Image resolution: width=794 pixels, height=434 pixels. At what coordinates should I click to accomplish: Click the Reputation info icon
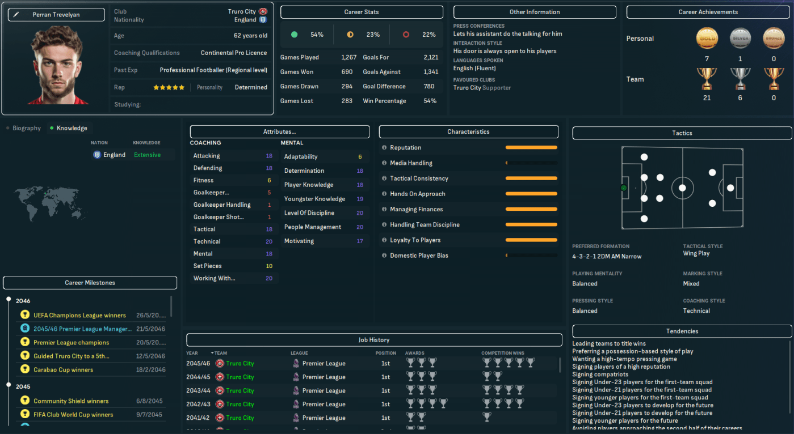(384, 148)
